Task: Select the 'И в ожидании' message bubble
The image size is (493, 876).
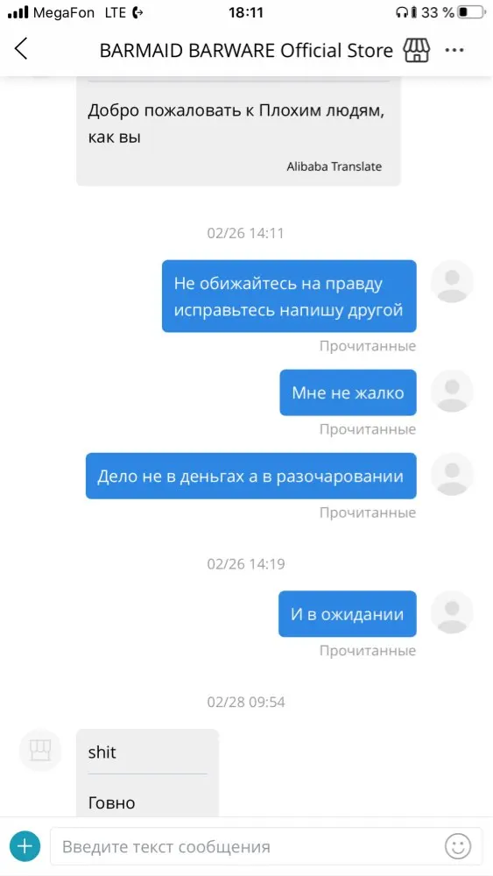Action: 348,614
